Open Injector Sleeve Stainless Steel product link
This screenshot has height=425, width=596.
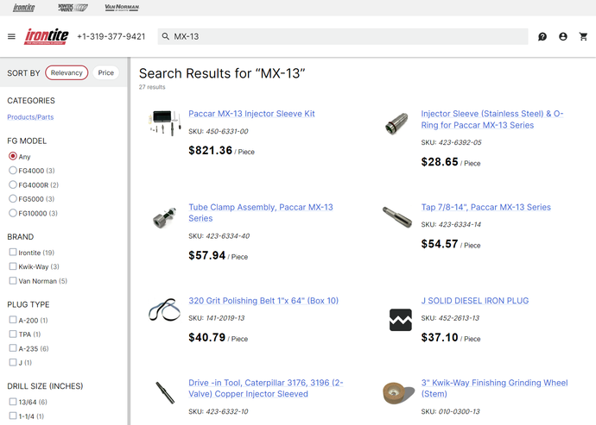(x=492, y=119)
